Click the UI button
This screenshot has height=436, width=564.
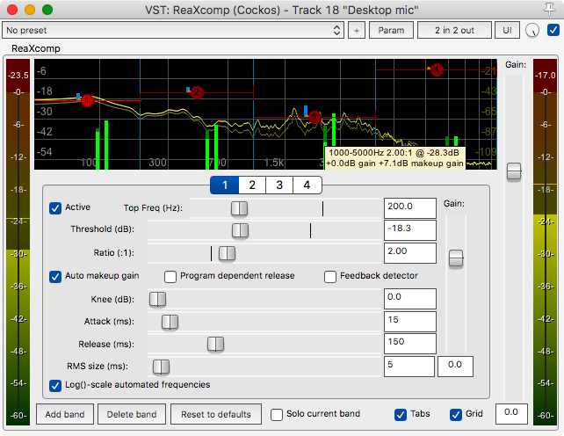pyautogui.click(x=507, y=30)
